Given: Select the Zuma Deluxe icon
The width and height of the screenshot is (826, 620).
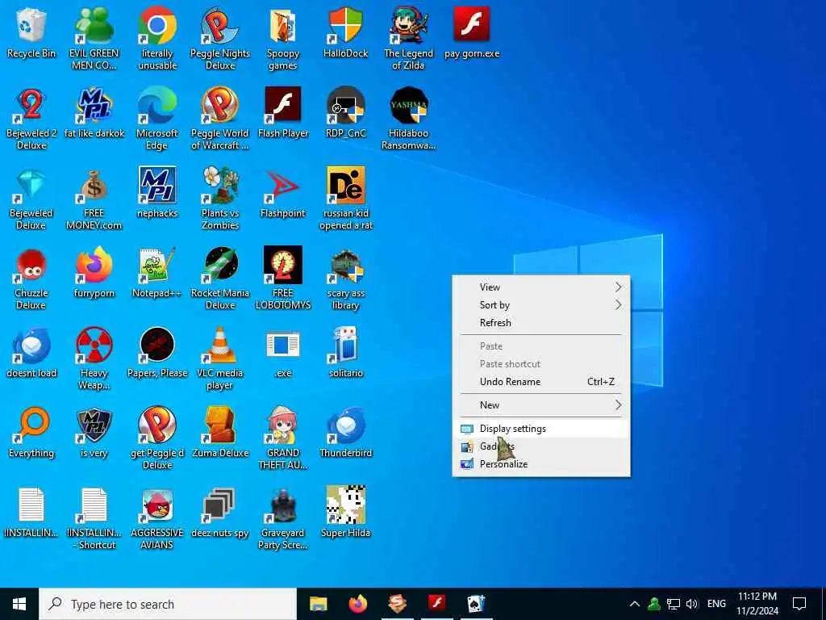Looking at the screenshot, I should point(219,434).
